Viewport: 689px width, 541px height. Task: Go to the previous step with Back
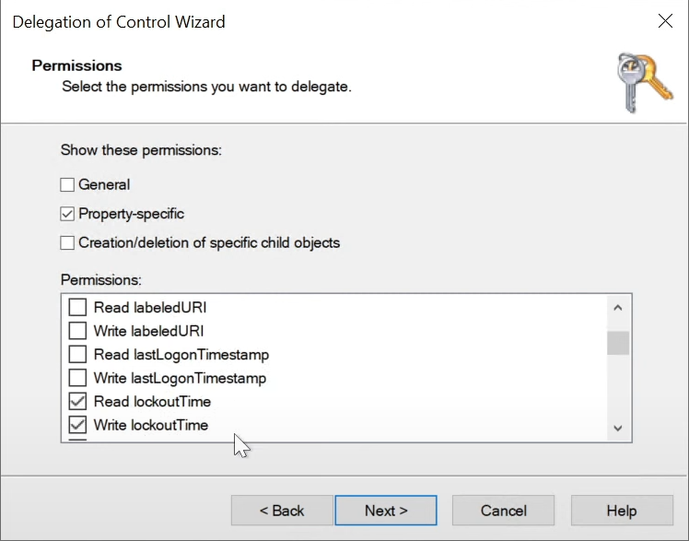click(x=282, y=511)
